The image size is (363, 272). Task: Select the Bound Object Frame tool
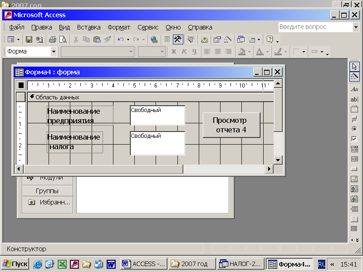coord(354,199)
